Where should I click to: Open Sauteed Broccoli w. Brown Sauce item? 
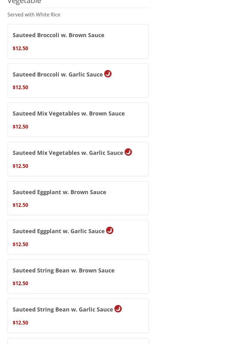pyautogui.click(x=58, y=35)
